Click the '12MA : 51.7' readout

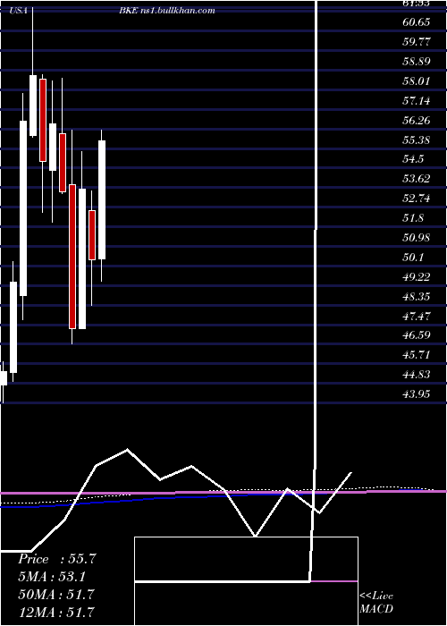point(56,612)
